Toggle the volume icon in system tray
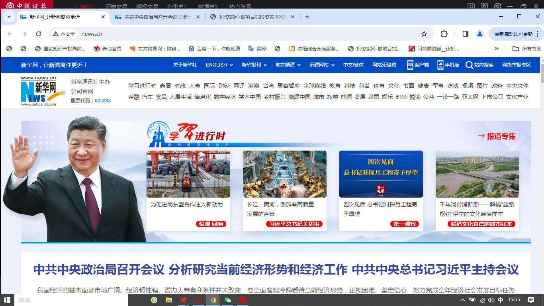544x306 pixels. click(491, 300)
